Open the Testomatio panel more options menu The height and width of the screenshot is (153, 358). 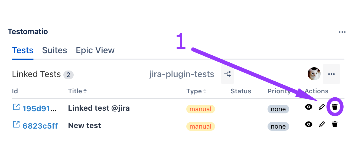(x=342, y=32)
